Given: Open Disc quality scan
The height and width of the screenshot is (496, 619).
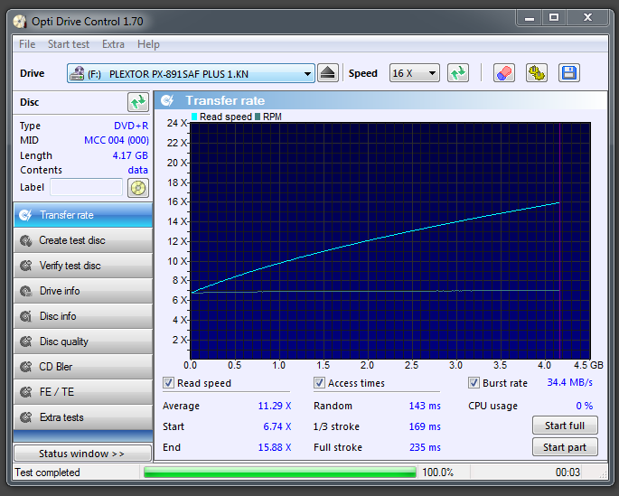Looking at the screenshot, I should (83, 342).
